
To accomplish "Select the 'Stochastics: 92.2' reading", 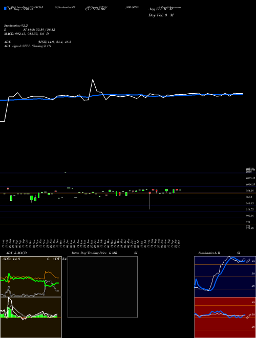I will (16, 26).
